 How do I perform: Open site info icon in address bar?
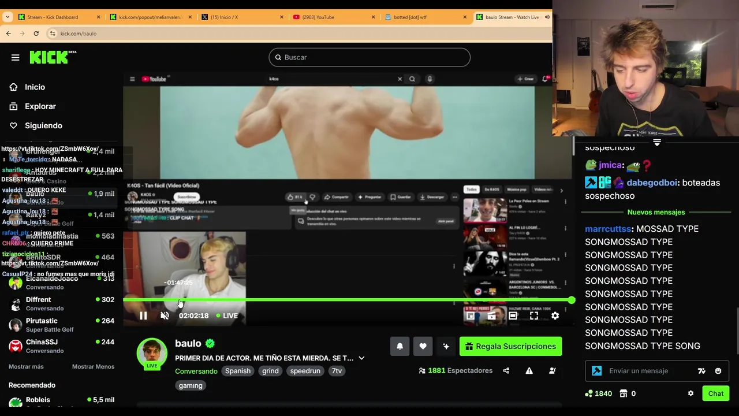click(53, 34)
